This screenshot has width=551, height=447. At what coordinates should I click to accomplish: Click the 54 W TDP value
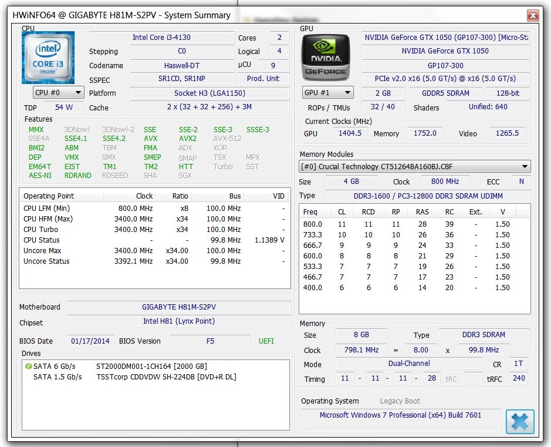click(x=64, y=107)
